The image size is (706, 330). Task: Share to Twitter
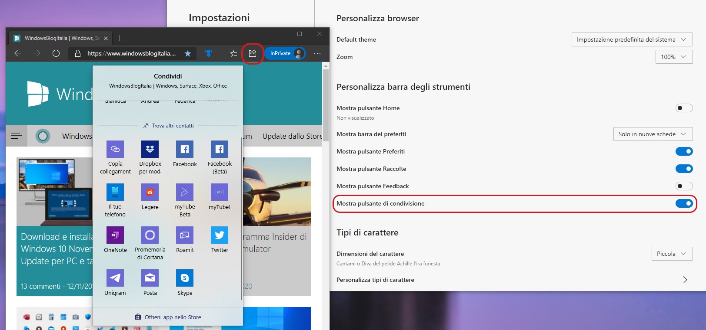click(x=220, y=240)
